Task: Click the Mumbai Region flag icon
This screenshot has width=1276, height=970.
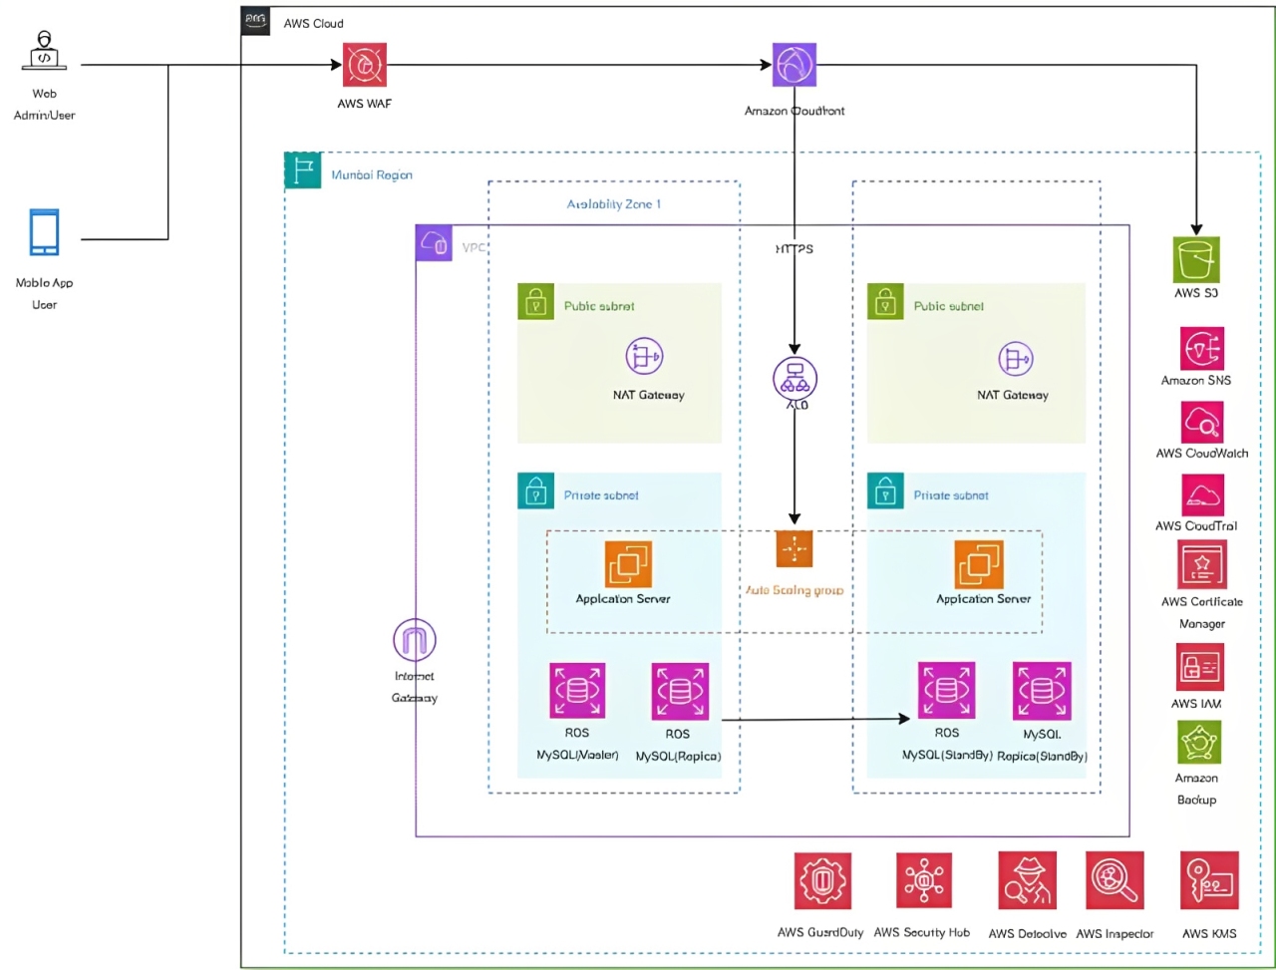Action: (x=303, y=170)
